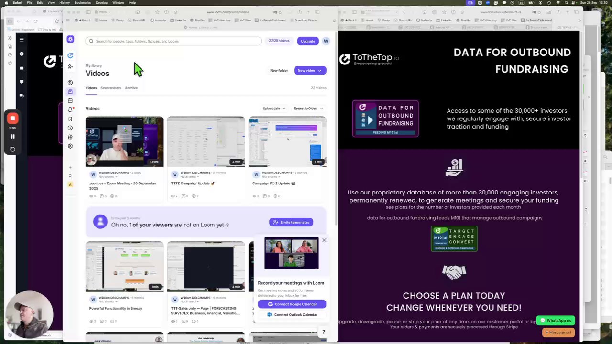Expand 'Not shared' under Campaign F2-2 Update
Screen dimensions: 612x344
click(271, 177)
